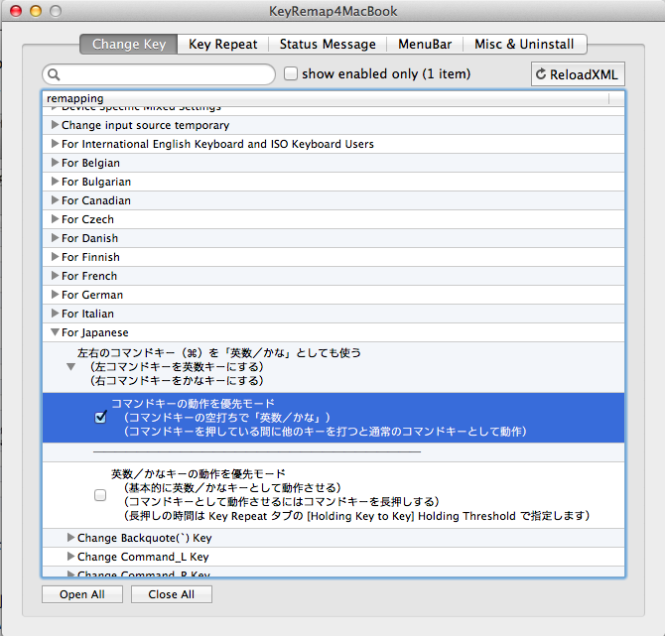Expand the For Belgian triangle
This screenshot has width=665, height=636.
tap(55, 163)
